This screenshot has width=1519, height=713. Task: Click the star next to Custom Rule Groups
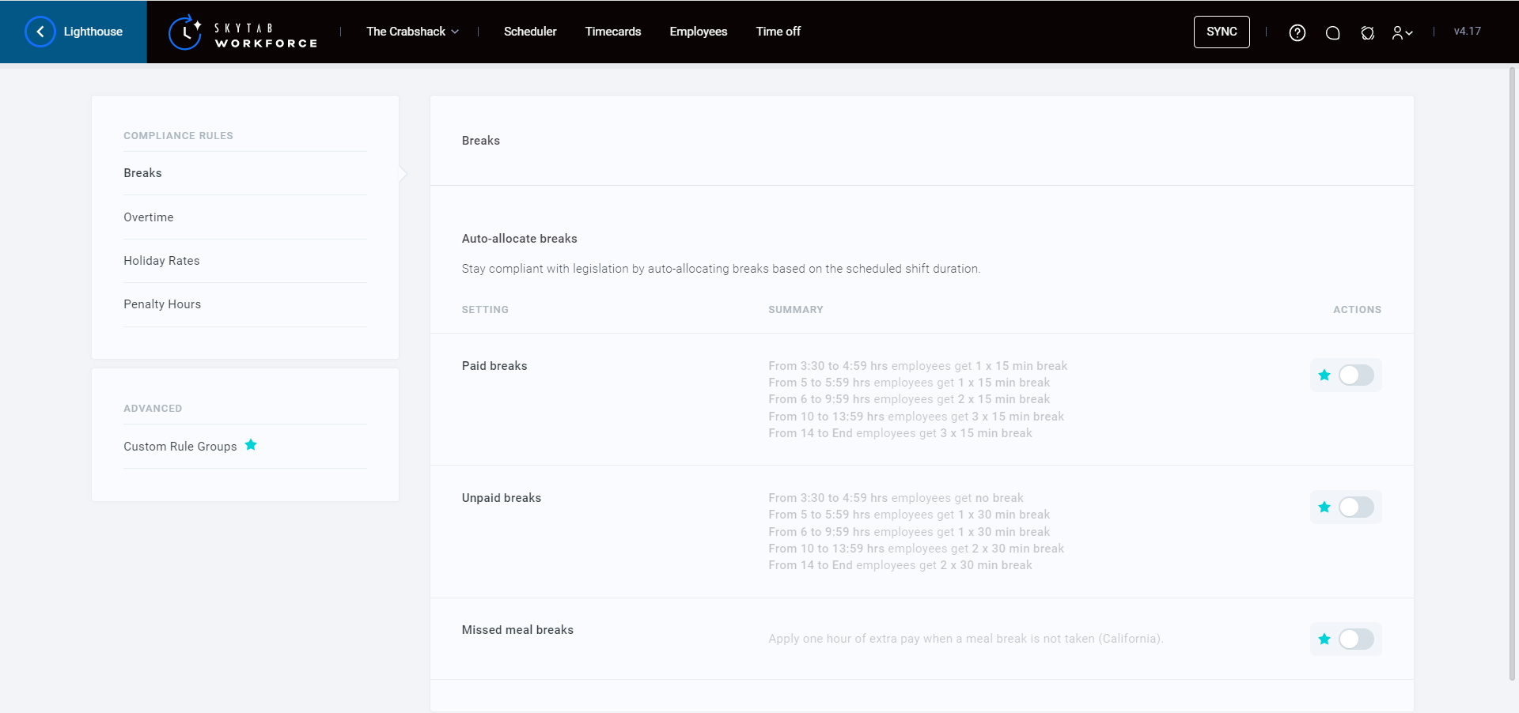[x=251, y=445]
